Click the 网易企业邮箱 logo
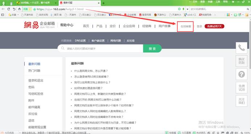 (40, 25)
